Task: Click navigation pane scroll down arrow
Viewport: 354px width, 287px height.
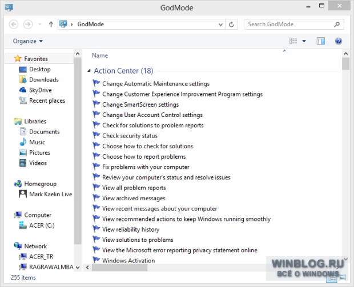Action: pos(78,268)
